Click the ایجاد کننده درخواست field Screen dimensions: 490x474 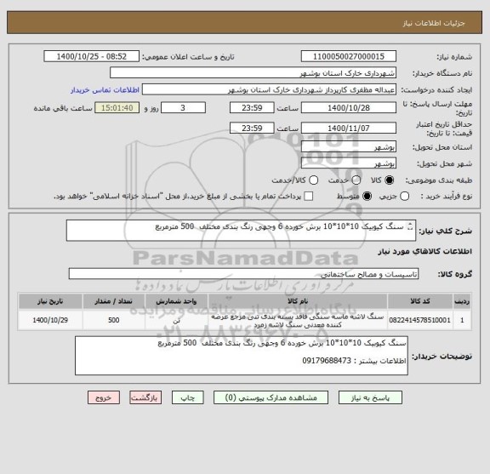click(x=269, y=89)
